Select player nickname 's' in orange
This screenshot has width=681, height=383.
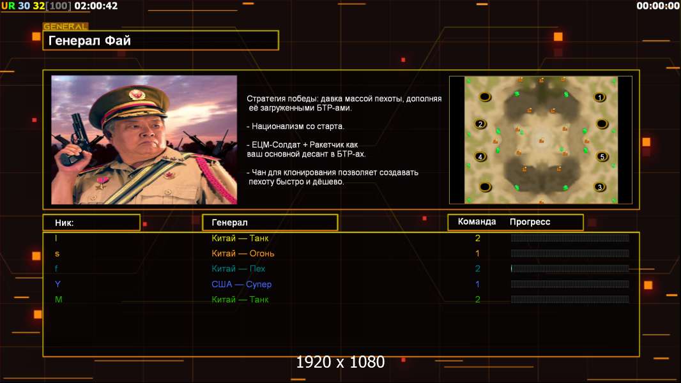57,253
